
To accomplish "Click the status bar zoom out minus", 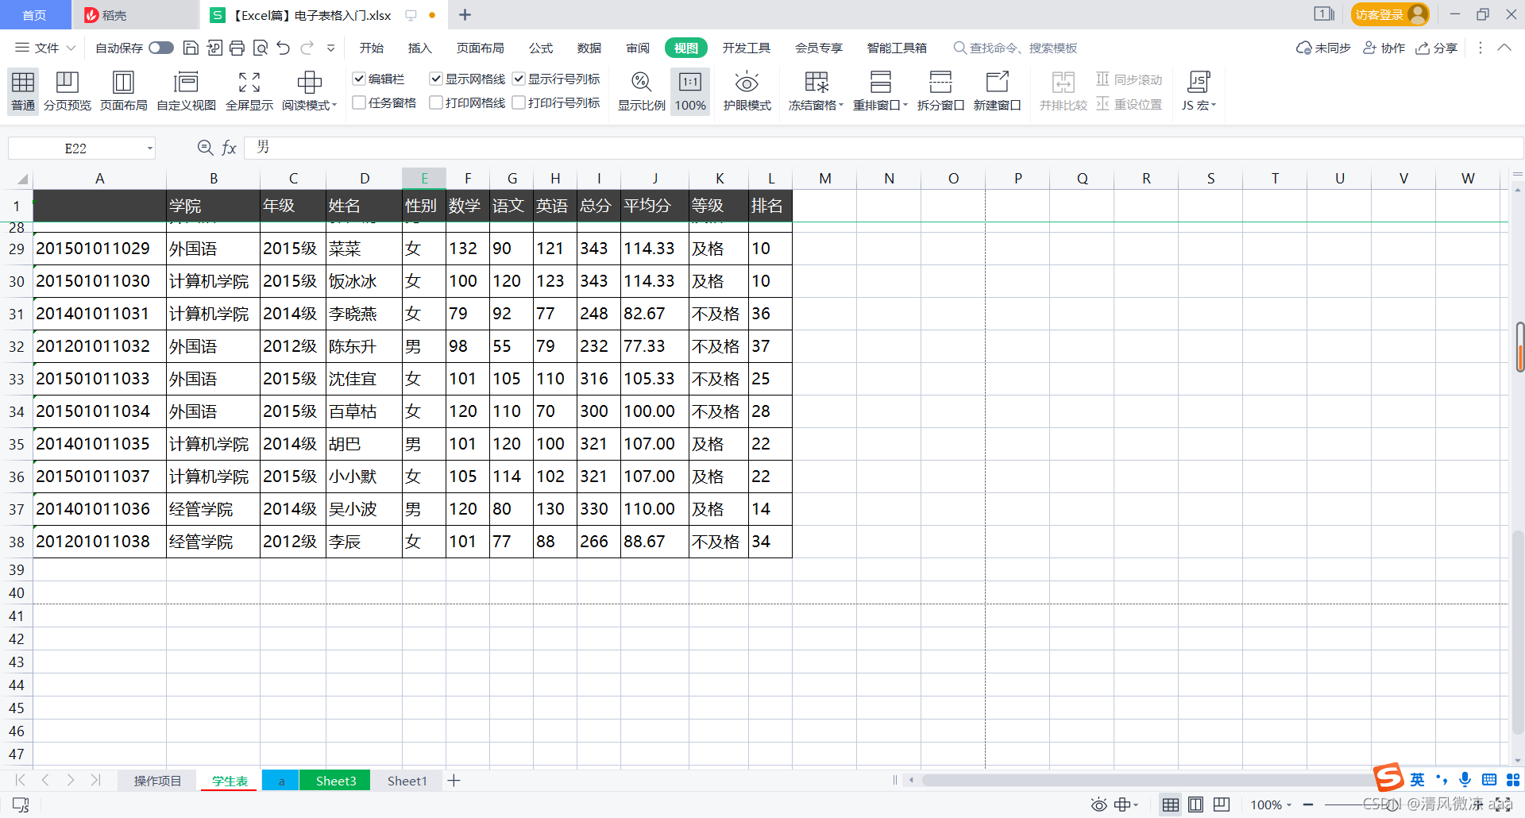I will click(1308, 804).
